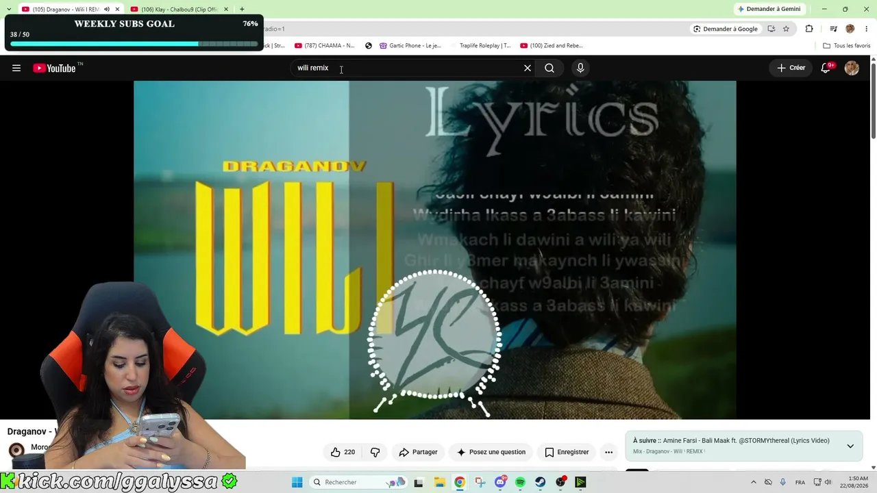877x493 pixels.
Task: Open File Explorer from the taskbar
Action: [439, 482]
